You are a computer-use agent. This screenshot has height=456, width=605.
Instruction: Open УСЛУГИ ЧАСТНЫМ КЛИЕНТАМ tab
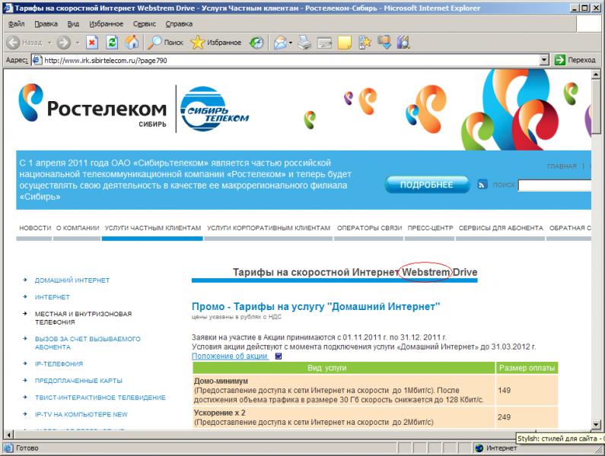coord(153,228)
